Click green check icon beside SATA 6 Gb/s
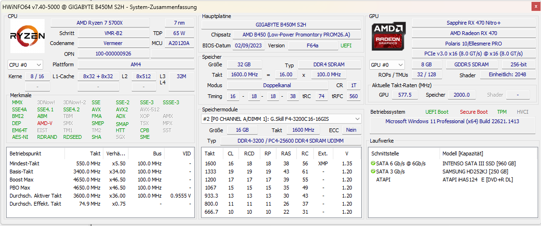The image size is (541, 226). (x=373, y=163)
